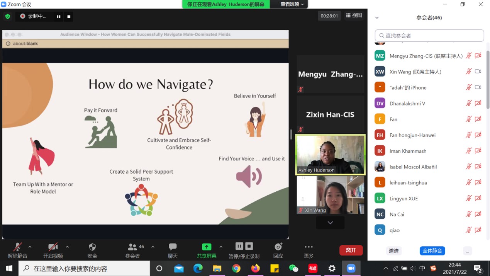Click the 查找参会者 search field
Image resolution: width=490 pixels, height=276 pixels.
point(429,36)
